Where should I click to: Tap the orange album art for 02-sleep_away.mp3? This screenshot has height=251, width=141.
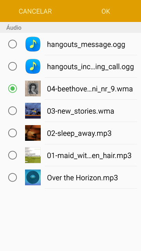33,133
